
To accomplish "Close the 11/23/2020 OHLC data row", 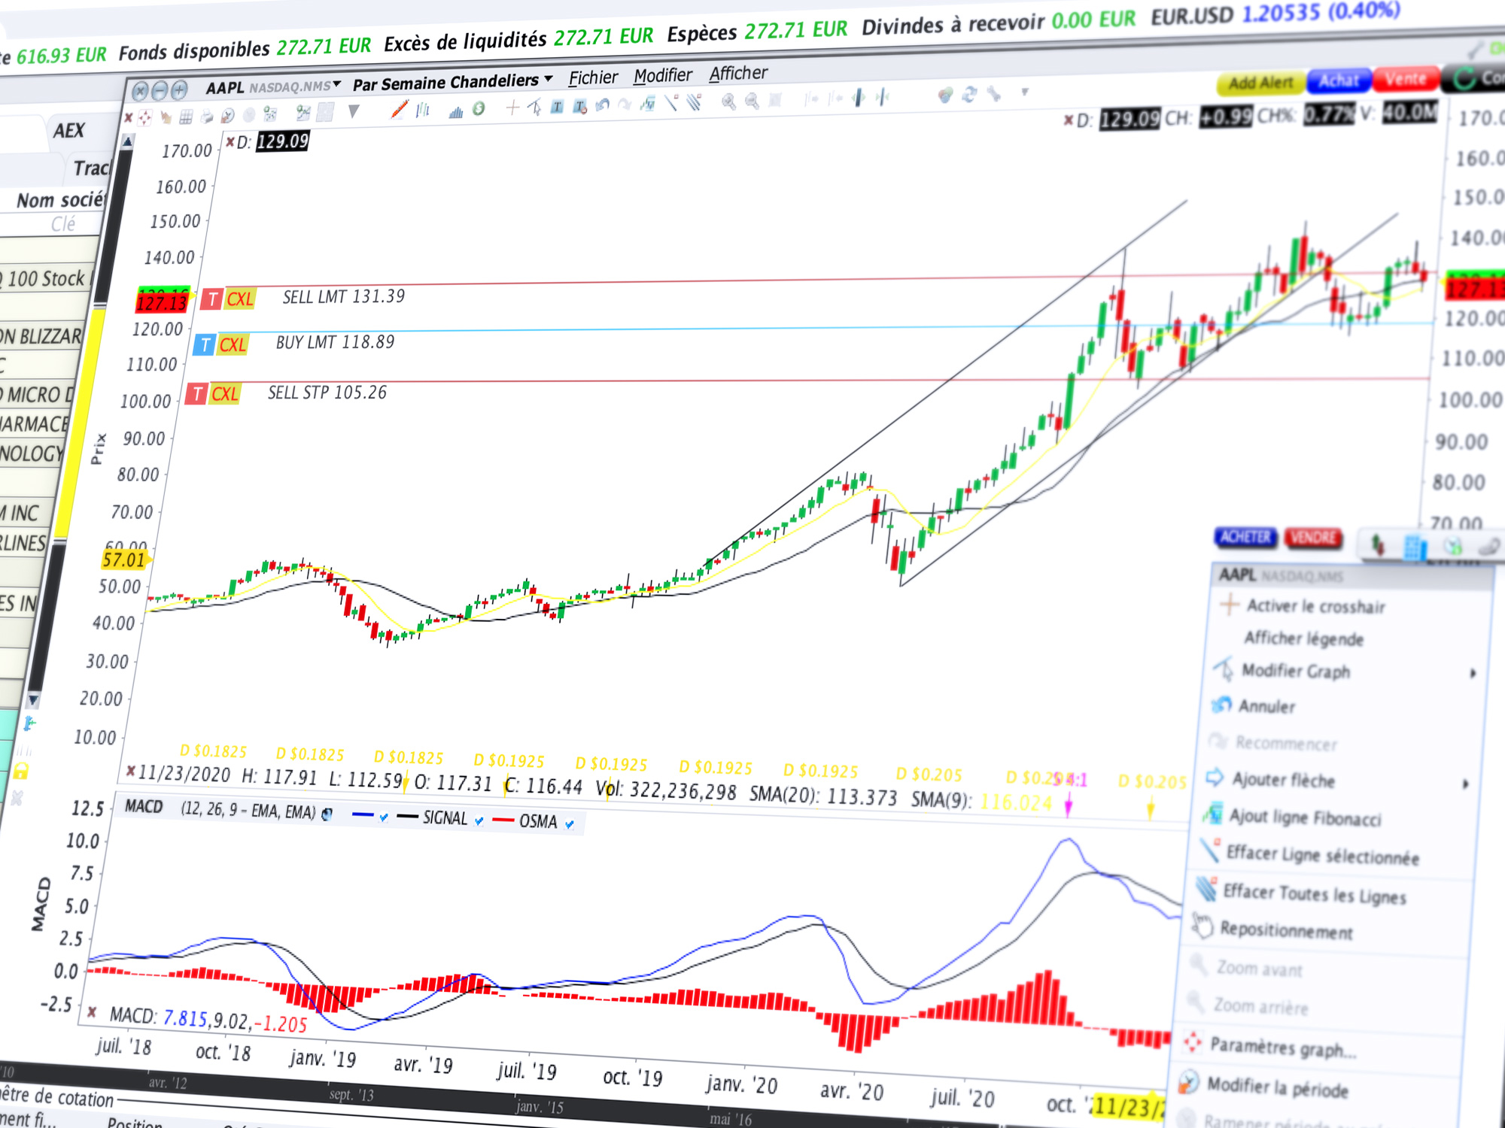I will (130, 771).
